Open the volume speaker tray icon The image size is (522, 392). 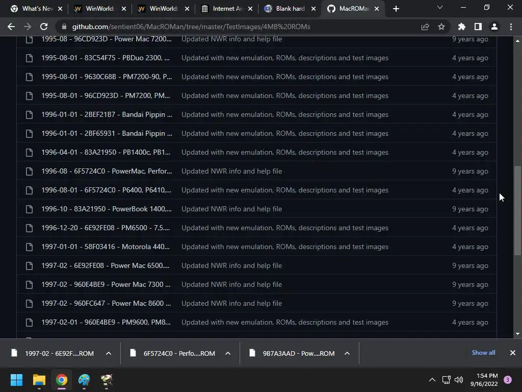pyautogui.click(x=459, y=380)
